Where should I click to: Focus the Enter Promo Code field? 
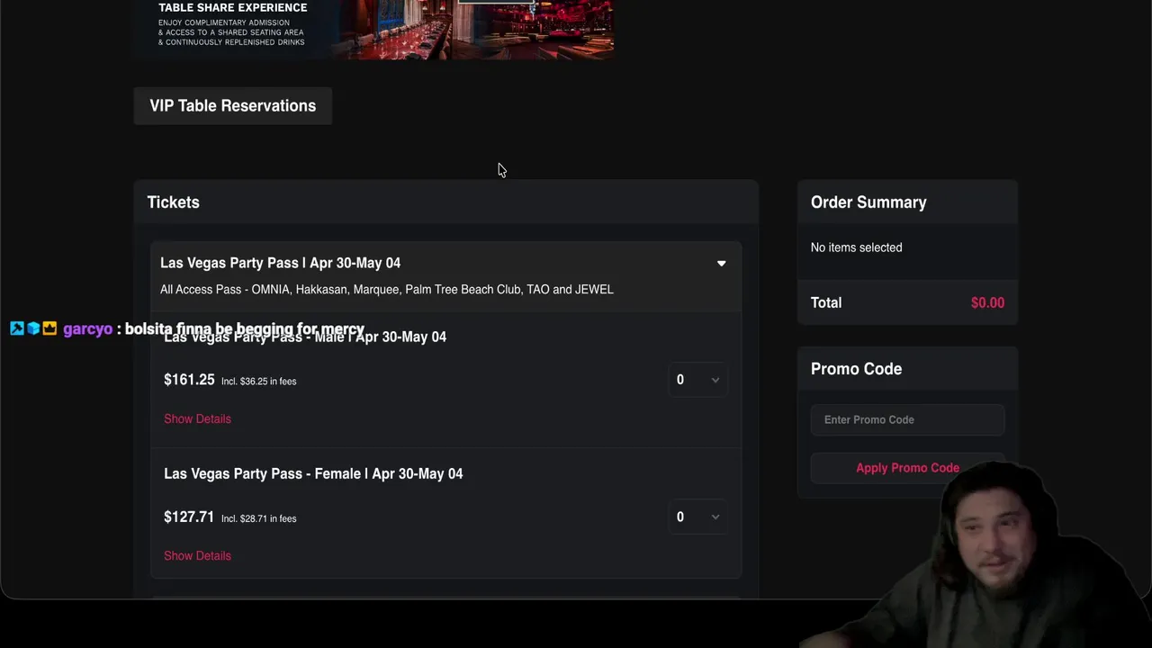point(907,419)
